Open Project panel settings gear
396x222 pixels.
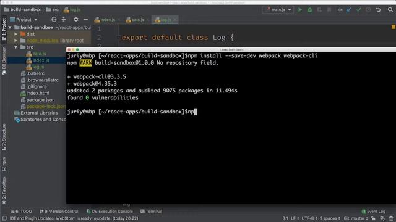coord(75,19)
